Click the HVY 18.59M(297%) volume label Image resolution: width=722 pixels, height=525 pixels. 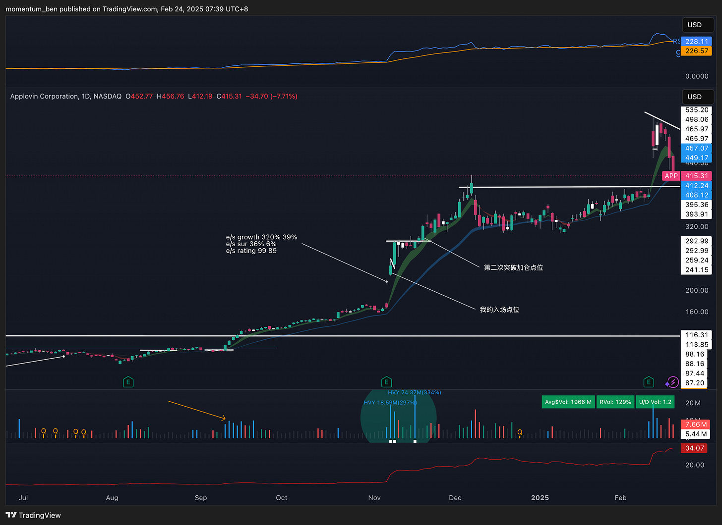pyautogui.click(x=390, y=403)
